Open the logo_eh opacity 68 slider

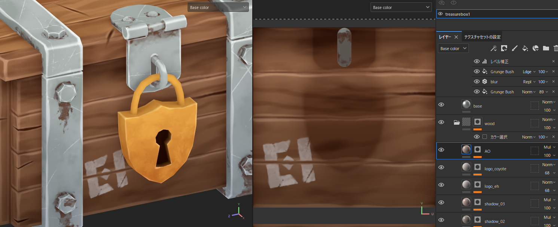point(549,190)
